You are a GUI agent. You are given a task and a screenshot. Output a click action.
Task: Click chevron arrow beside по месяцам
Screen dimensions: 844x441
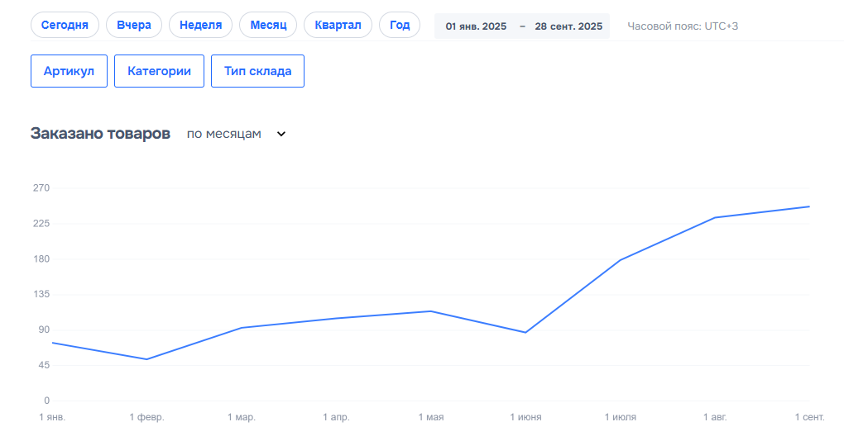pos(281,135)
